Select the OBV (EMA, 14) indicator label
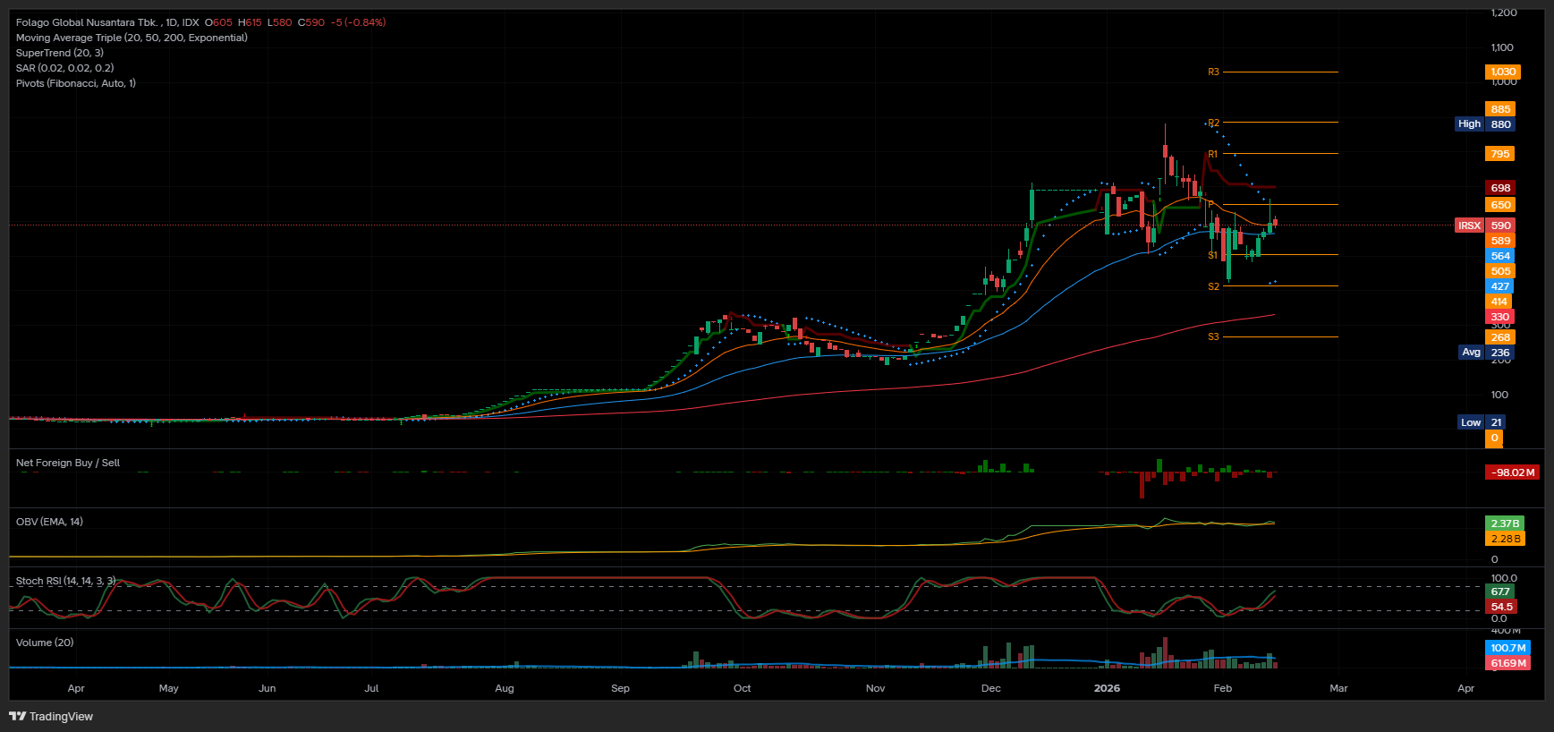This screenshot has width=1554, height=732. (49, 522)
